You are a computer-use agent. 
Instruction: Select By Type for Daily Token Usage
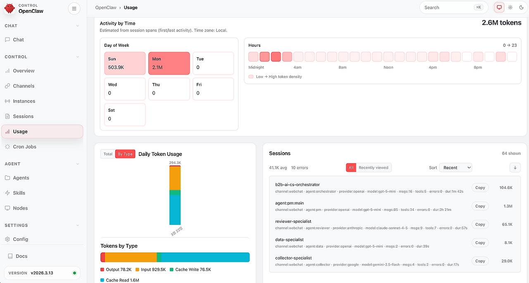tap(125, 154)
